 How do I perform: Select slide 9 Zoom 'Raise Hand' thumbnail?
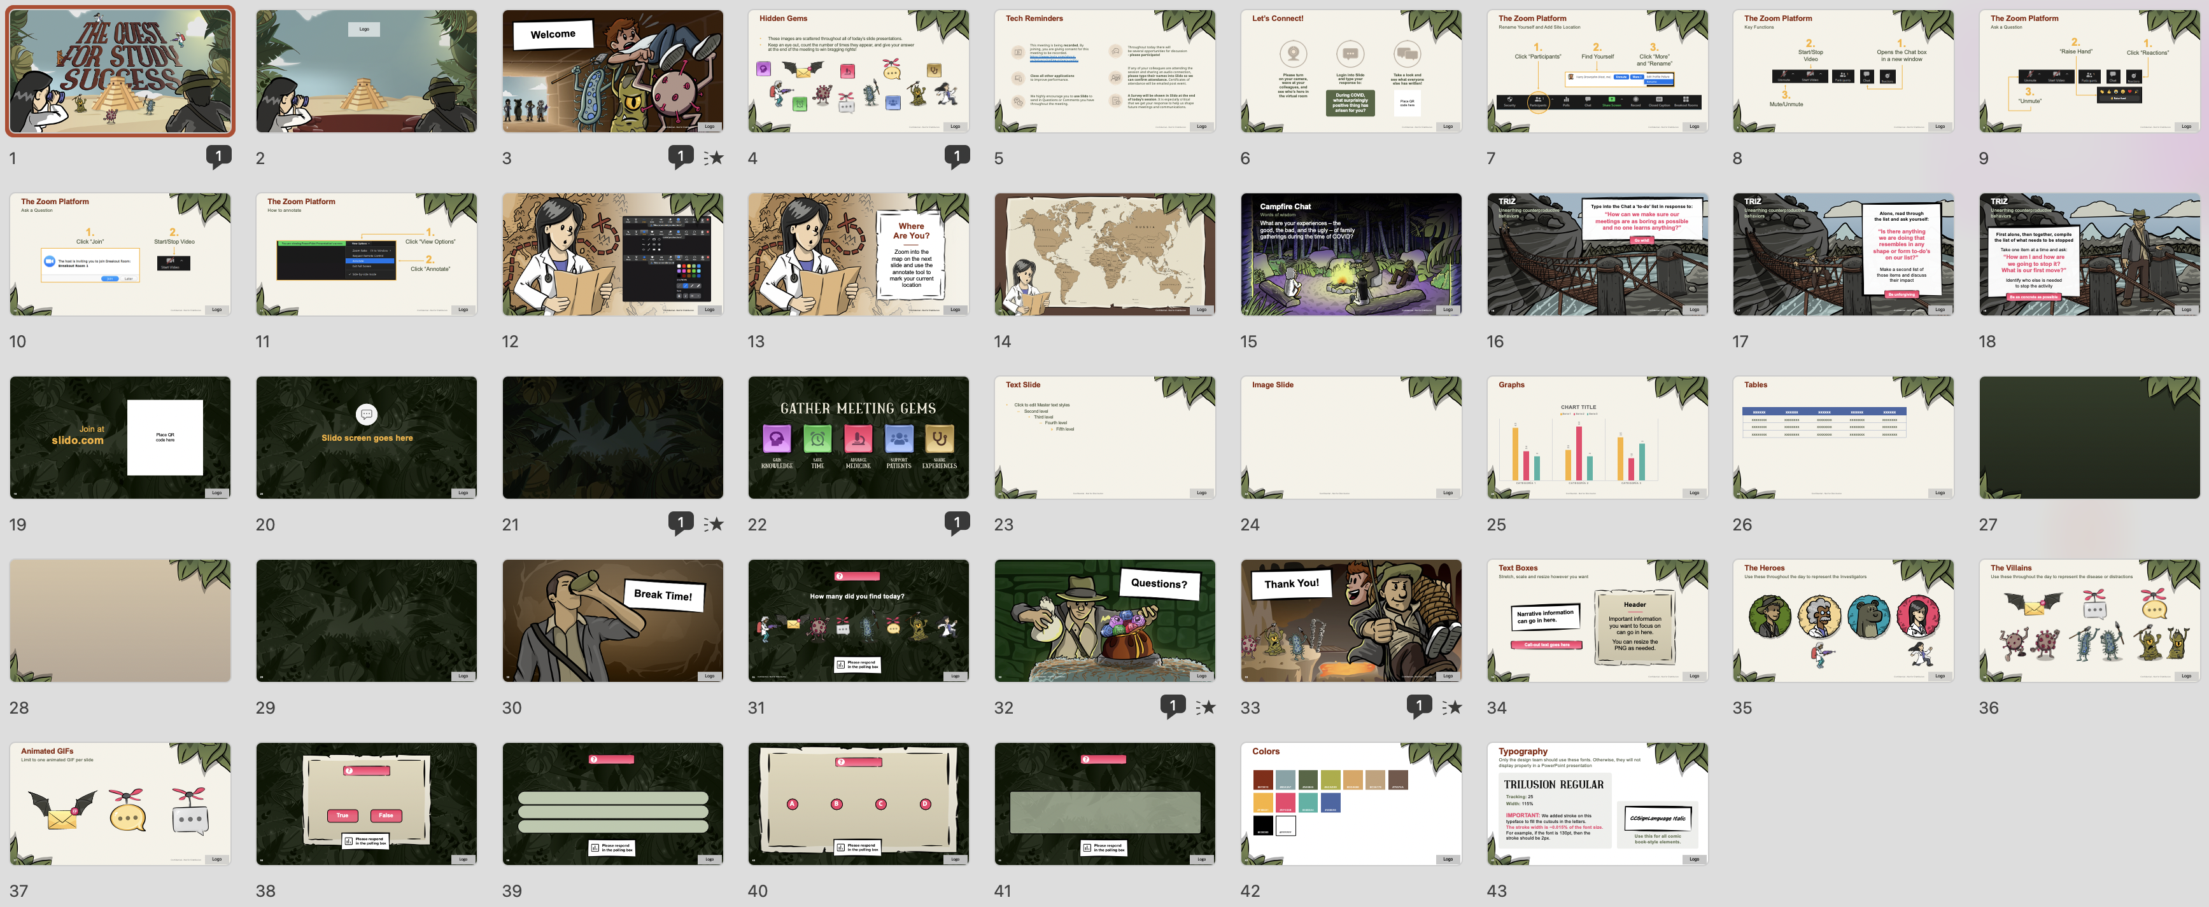pos(2090,71)
